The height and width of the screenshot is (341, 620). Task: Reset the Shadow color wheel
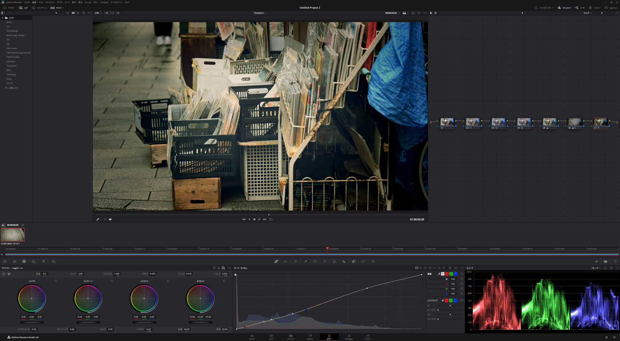[56, 281]
